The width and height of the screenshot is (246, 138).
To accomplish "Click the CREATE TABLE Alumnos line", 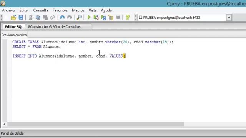I will 93,42.
